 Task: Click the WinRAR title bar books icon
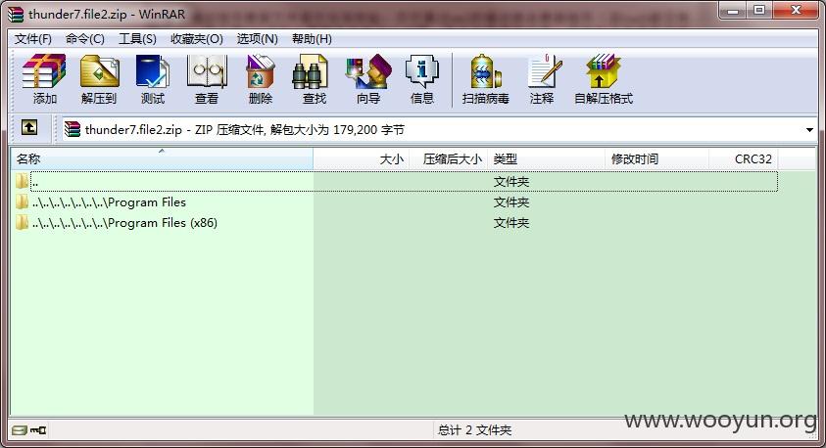point(16,15)
